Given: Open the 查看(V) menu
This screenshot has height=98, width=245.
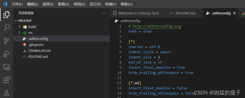Looking at the screenshot, I should coord(63,4).
